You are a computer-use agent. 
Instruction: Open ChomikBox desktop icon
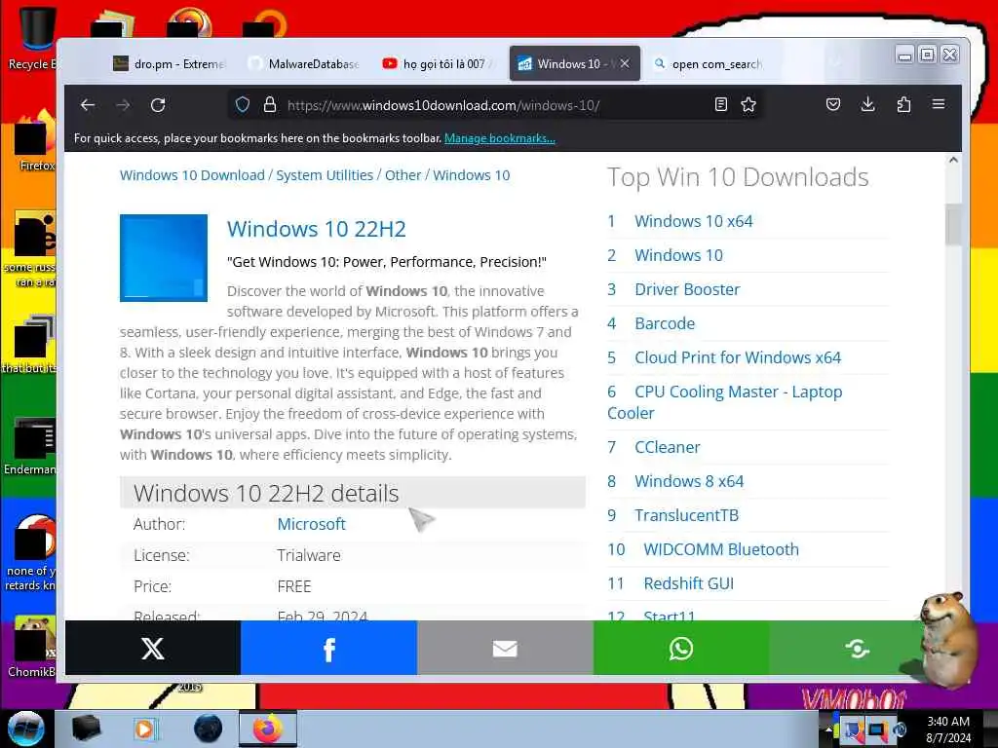pyautogui.click(x=32, y=646)
